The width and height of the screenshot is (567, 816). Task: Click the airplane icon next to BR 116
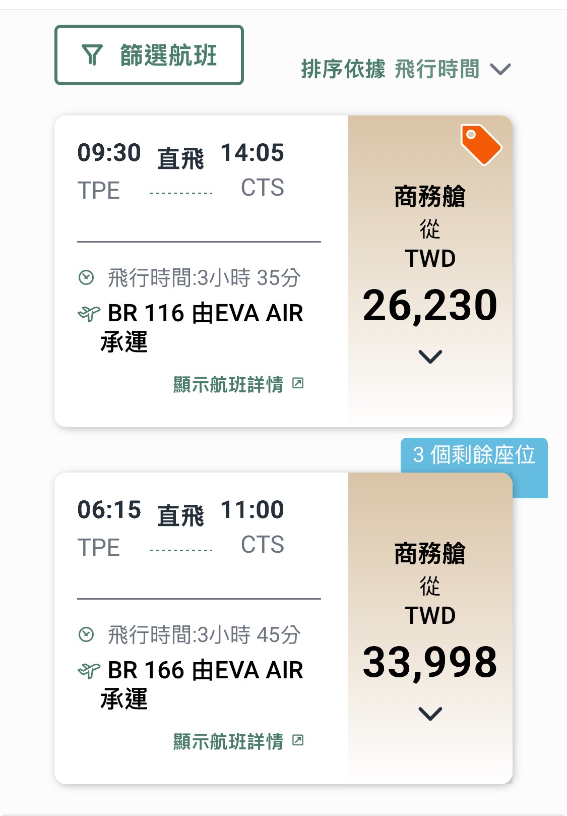[89, 314]
